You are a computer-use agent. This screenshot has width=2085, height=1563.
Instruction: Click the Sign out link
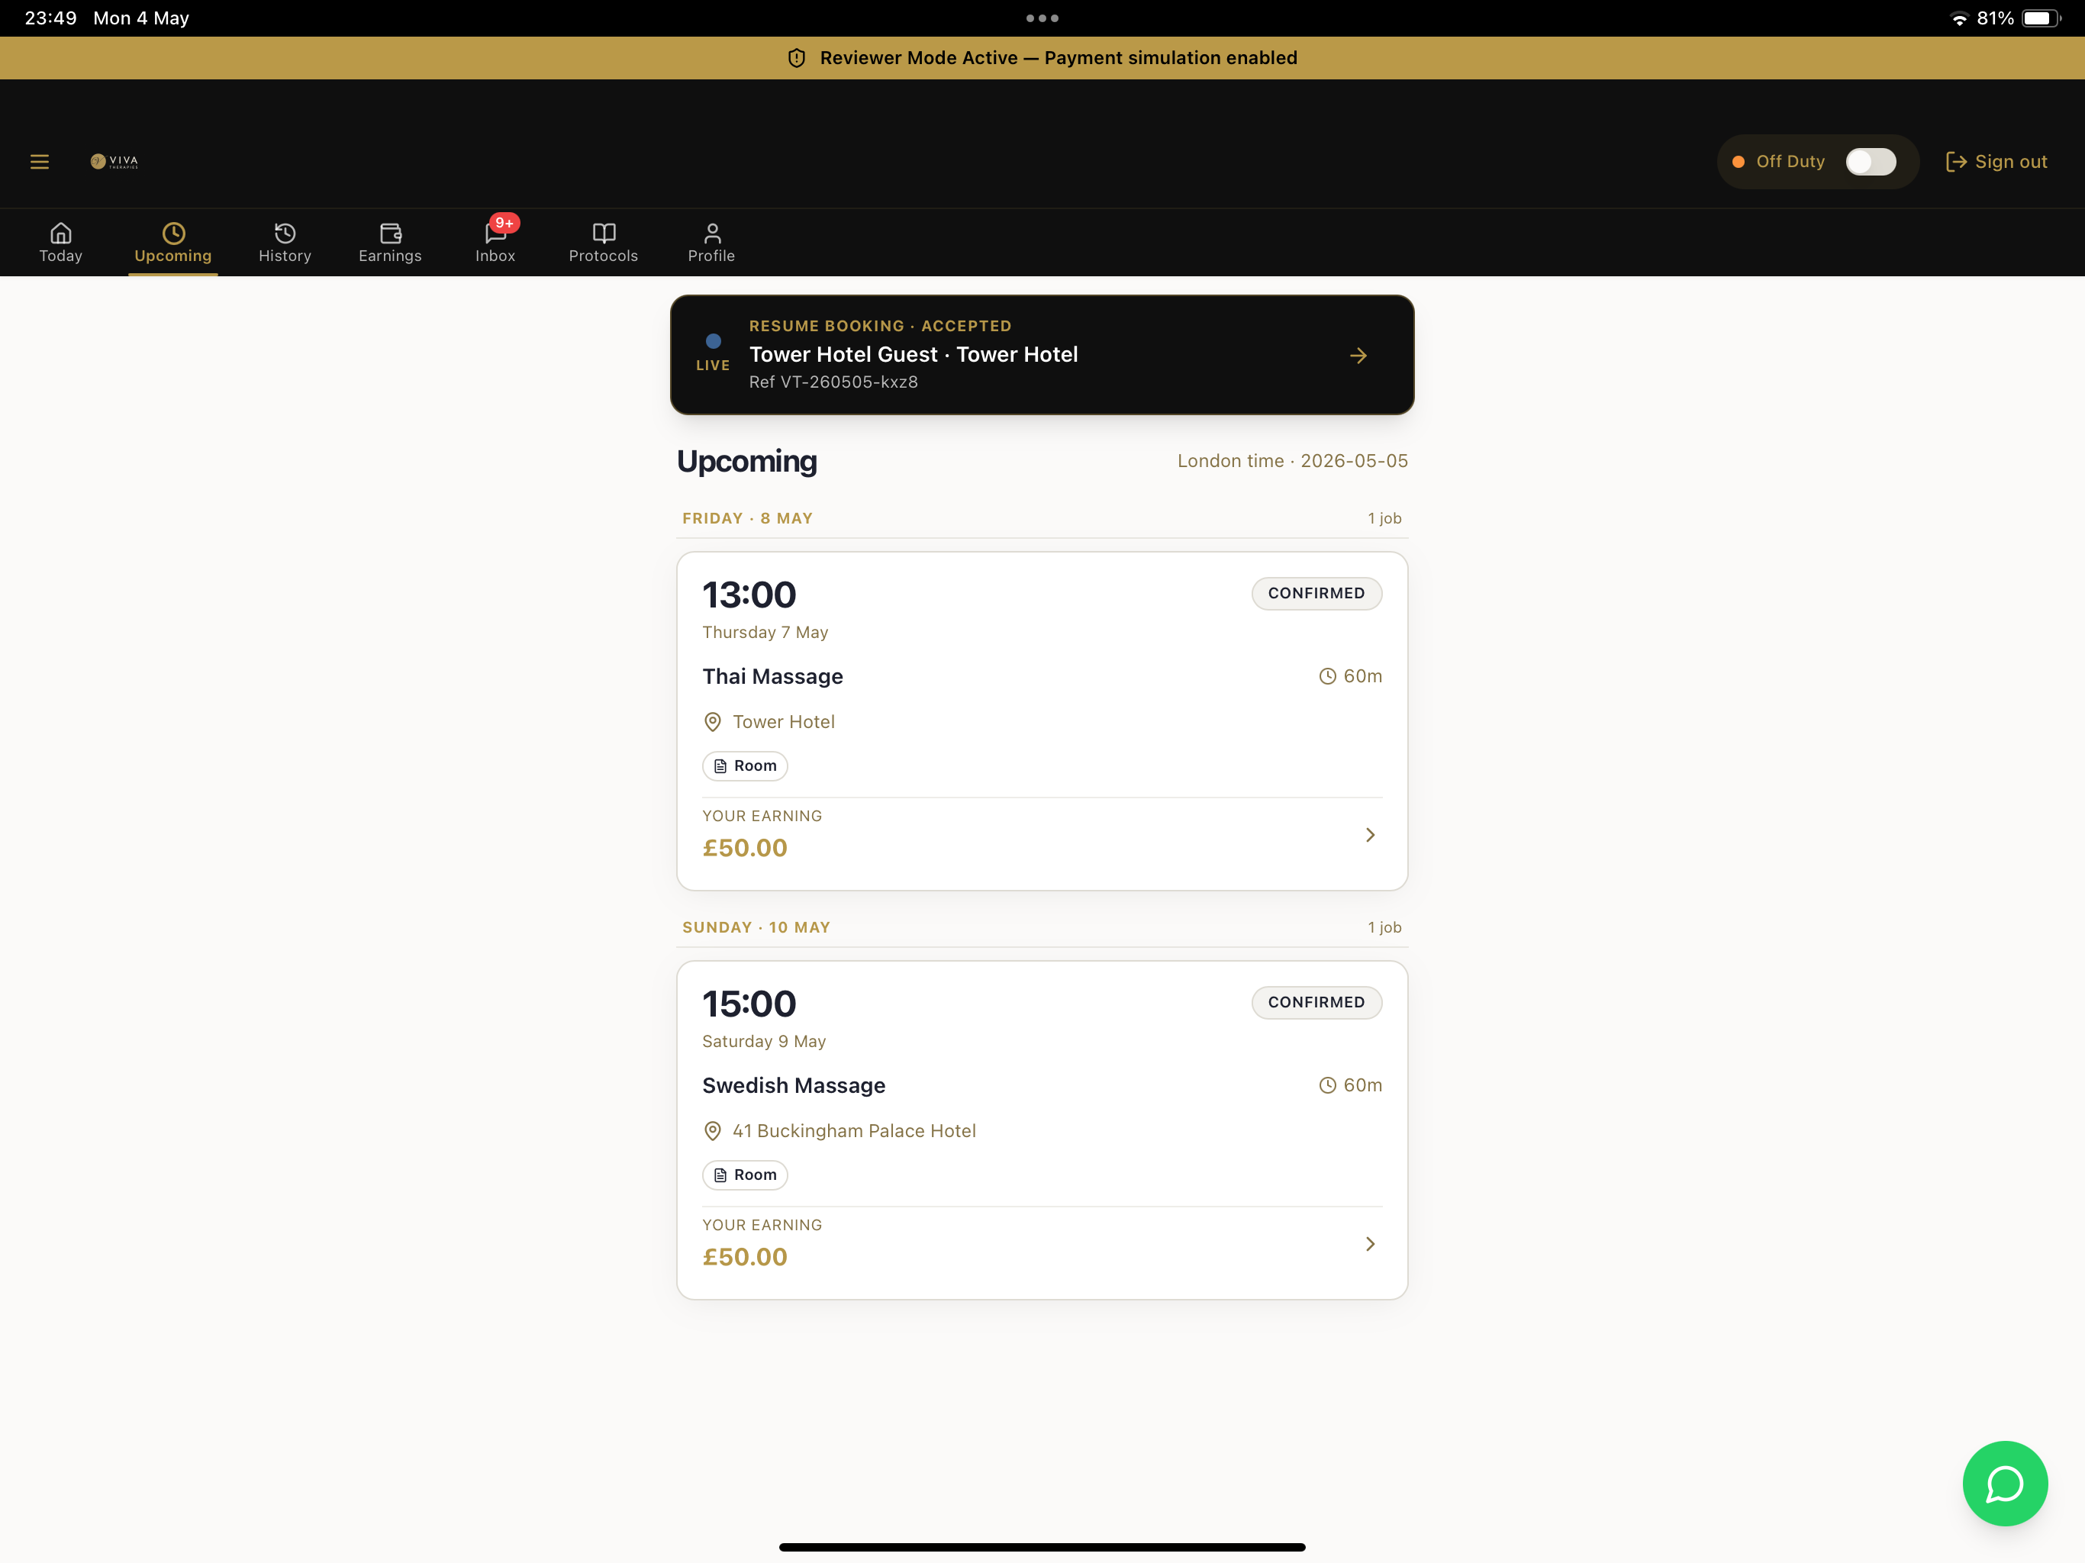click(x=1996, y=161)
